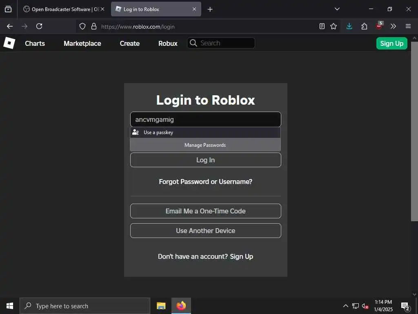Click the green Sign Up button
Viewport: 418px width, 314px height.
391,43
